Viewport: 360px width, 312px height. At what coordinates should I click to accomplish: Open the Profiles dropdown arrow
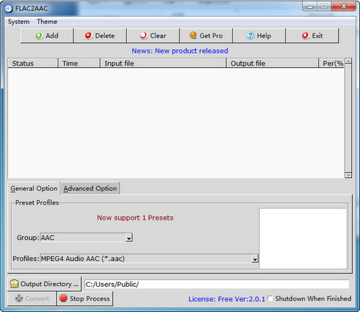pos(255,259)
